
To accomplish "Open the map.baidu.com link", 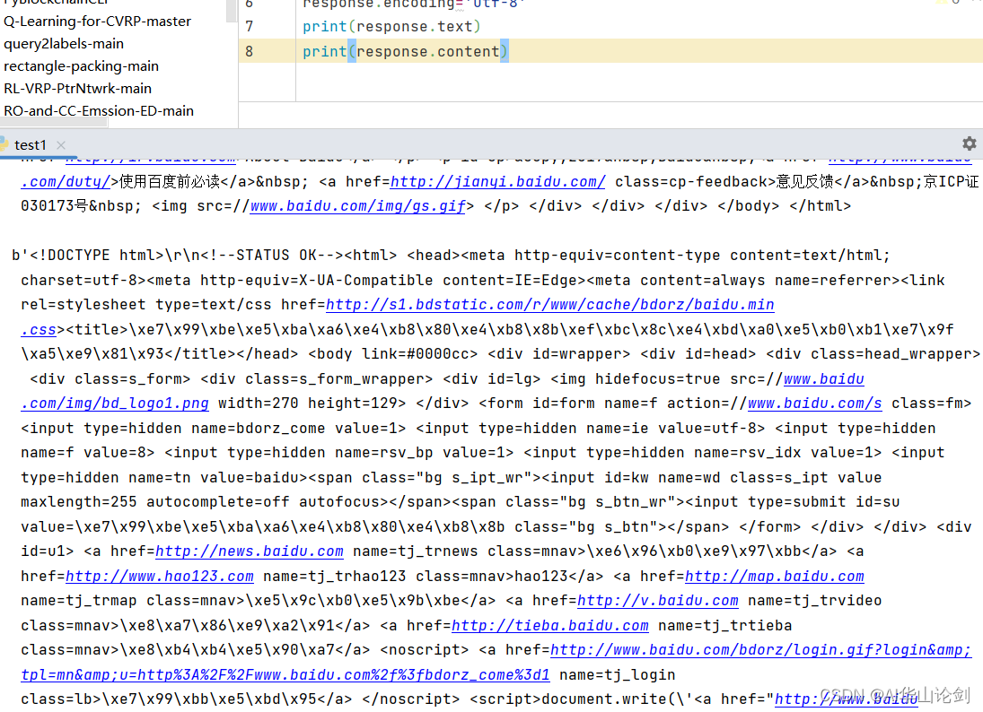I will 774,576.
